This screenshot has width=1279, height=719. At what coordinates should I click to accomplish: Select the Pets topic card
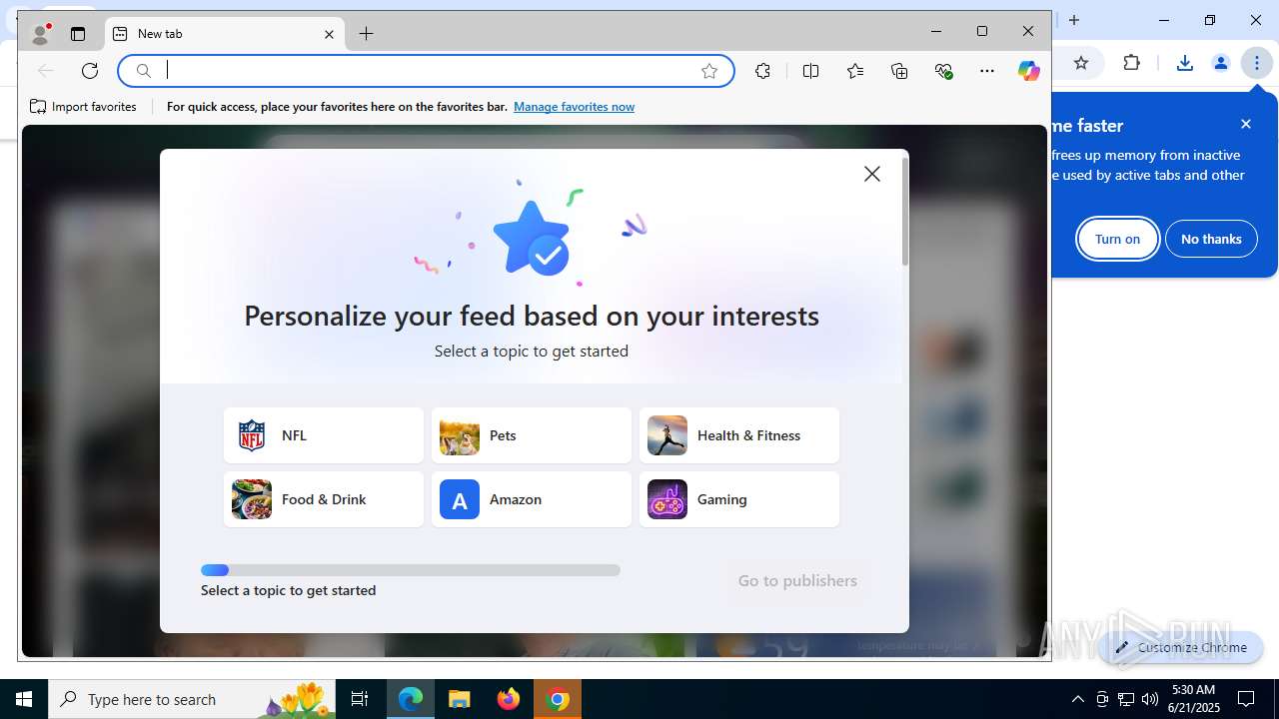click(x=532, y=435)
